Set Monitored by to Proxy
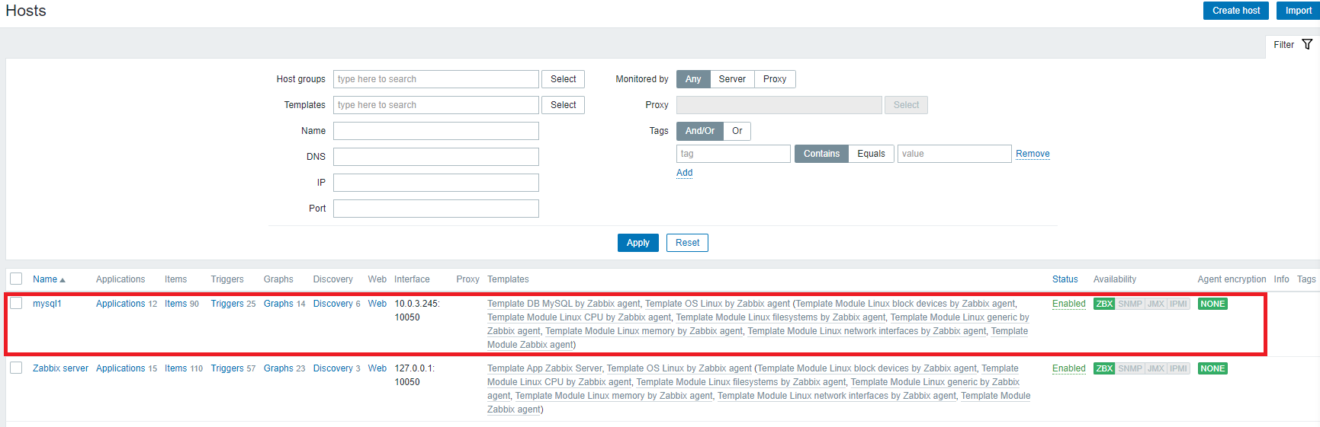Viewport: 1320px width, 427px height. (x=775, y=79)
